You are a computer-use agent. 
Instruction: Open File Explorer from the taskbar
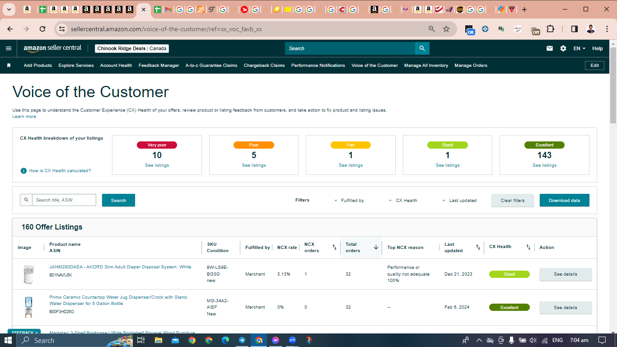pyautogui.click(x=158, y=340)
